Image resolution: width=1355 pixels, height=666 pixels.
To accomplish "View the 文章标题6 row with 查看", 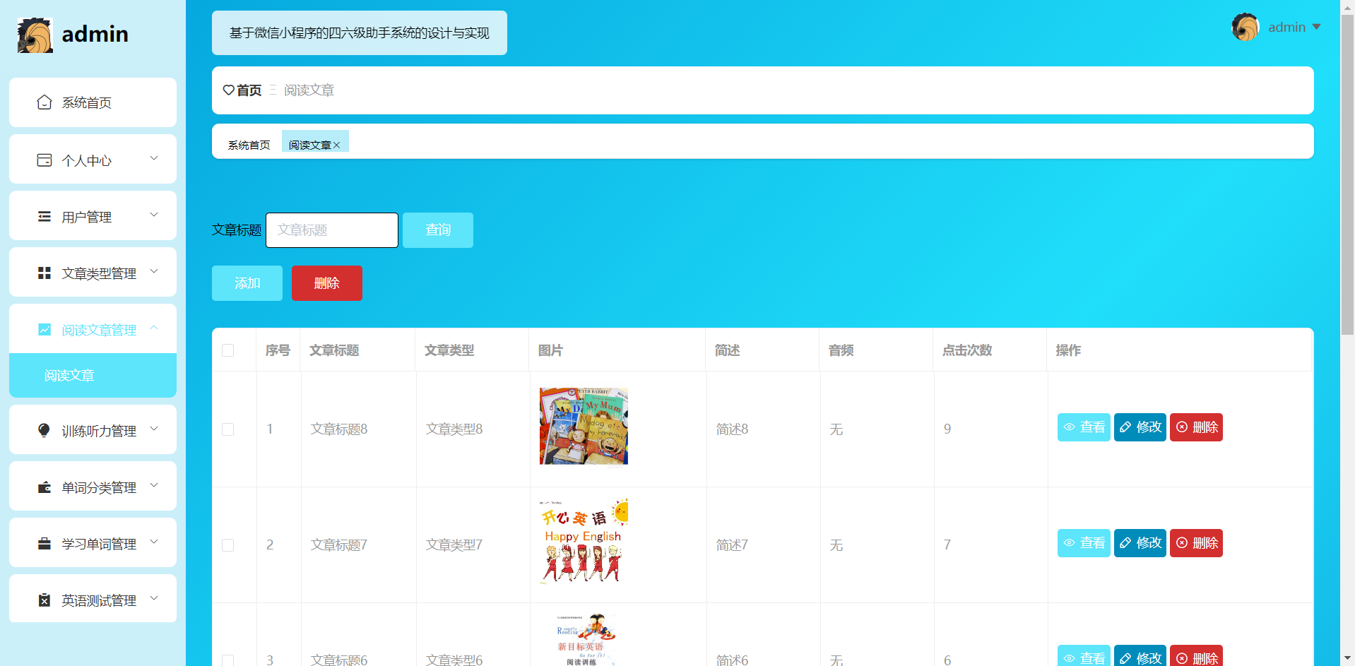I will pos(1084,656).
